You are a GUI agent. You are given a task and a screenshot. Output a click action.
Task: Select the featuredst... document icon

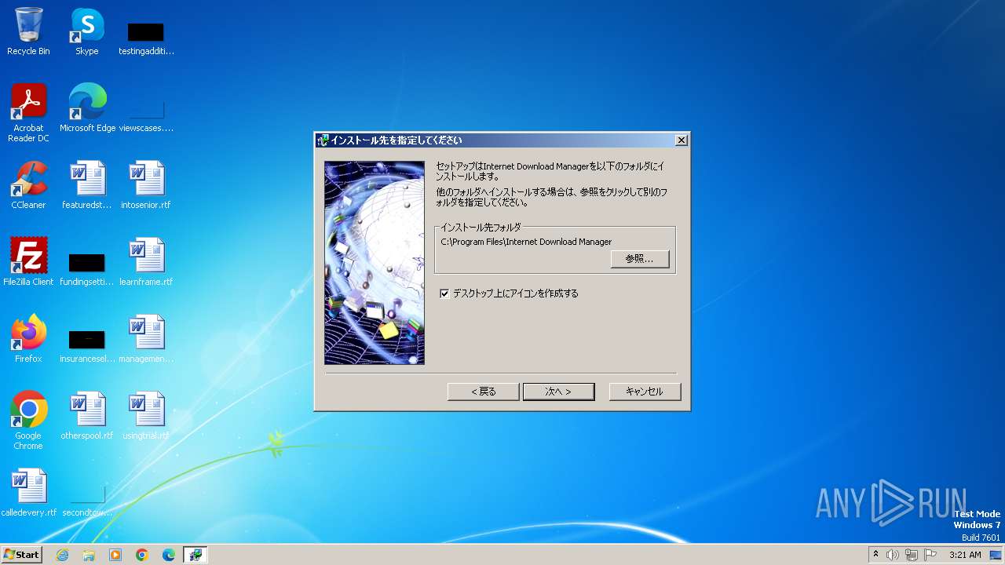tap(87, 185)
